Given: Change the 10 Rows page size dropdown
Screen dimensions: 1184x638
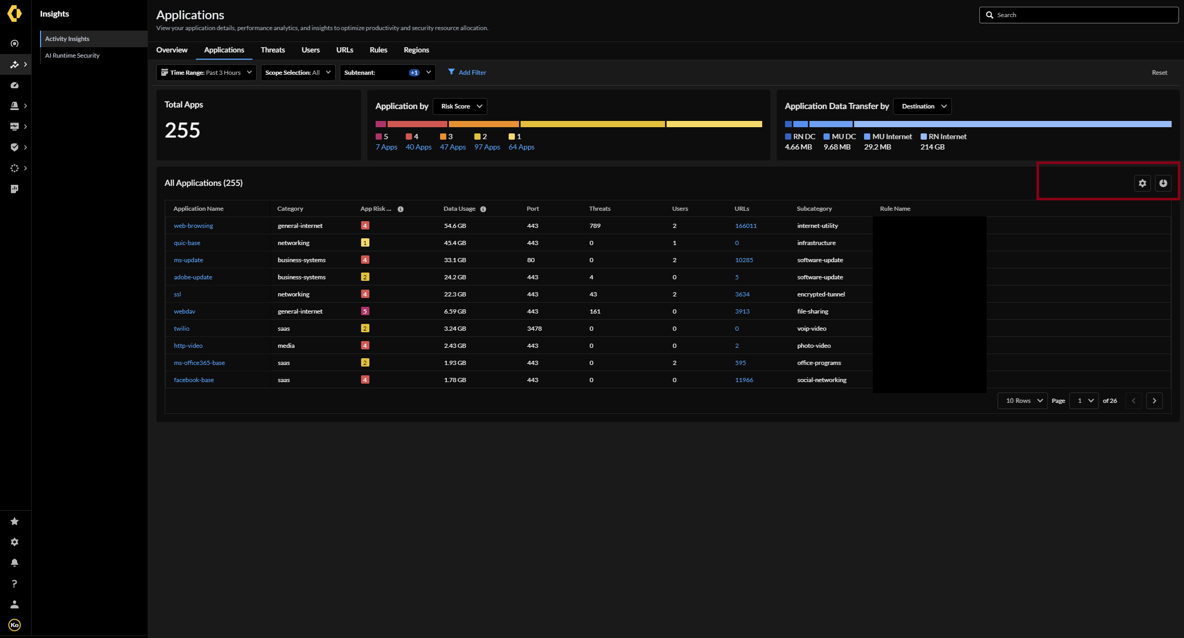Looking at the screenshot, I should pyautogui.click(x=1022, y=401).
